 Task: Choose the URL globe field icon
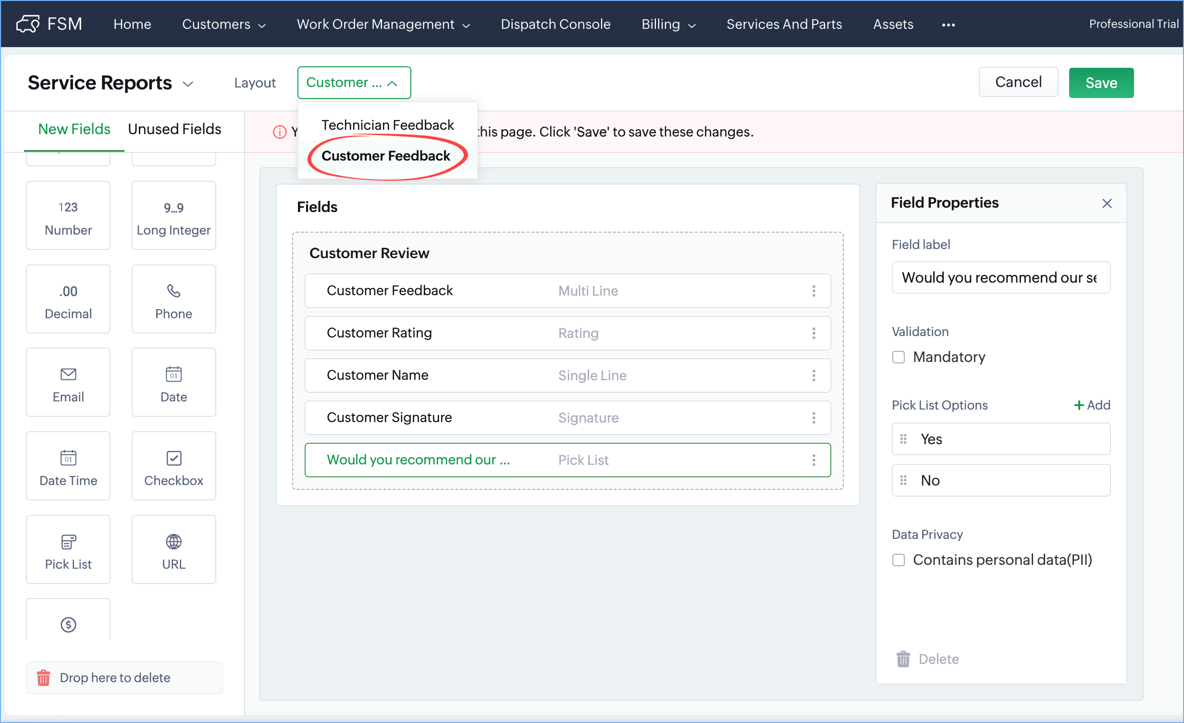click(x=173, y=542)
